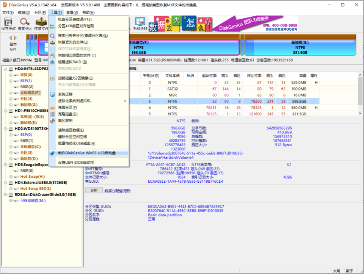Open the 分区 menu
The width and height of the screenshot is (364, 274).
[x=40, y=13]
